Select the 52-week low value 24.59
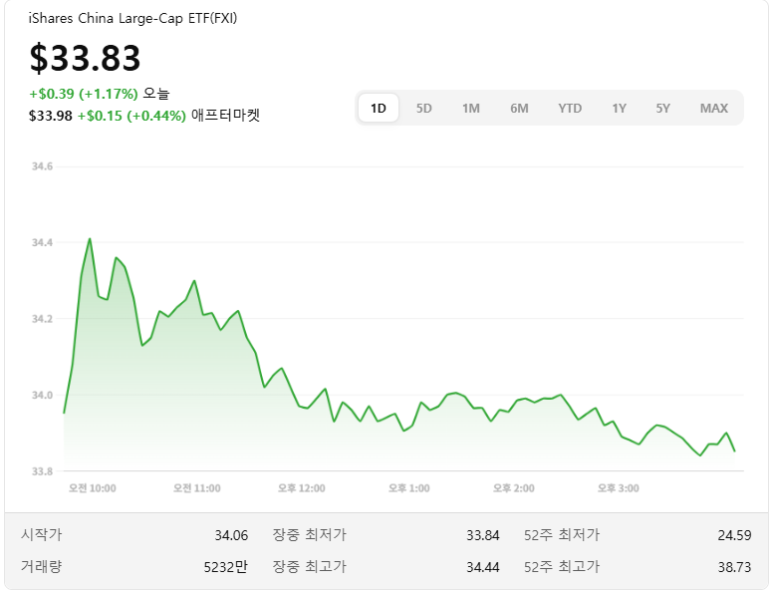 click(734, 535)
